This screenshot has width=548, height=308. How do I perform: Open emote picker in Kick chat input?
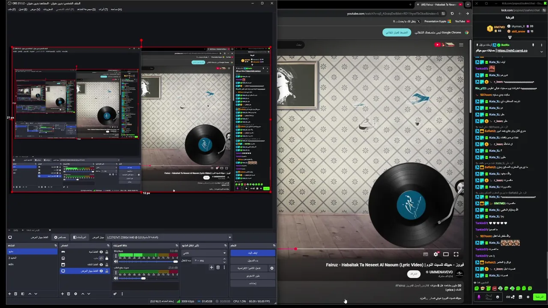(x=497, y=297)
